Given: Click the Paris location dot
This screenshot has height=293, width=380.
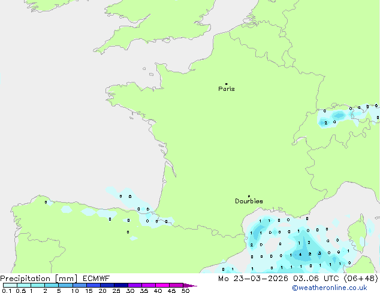Looking at the screenshot, I should click(227, 84).
